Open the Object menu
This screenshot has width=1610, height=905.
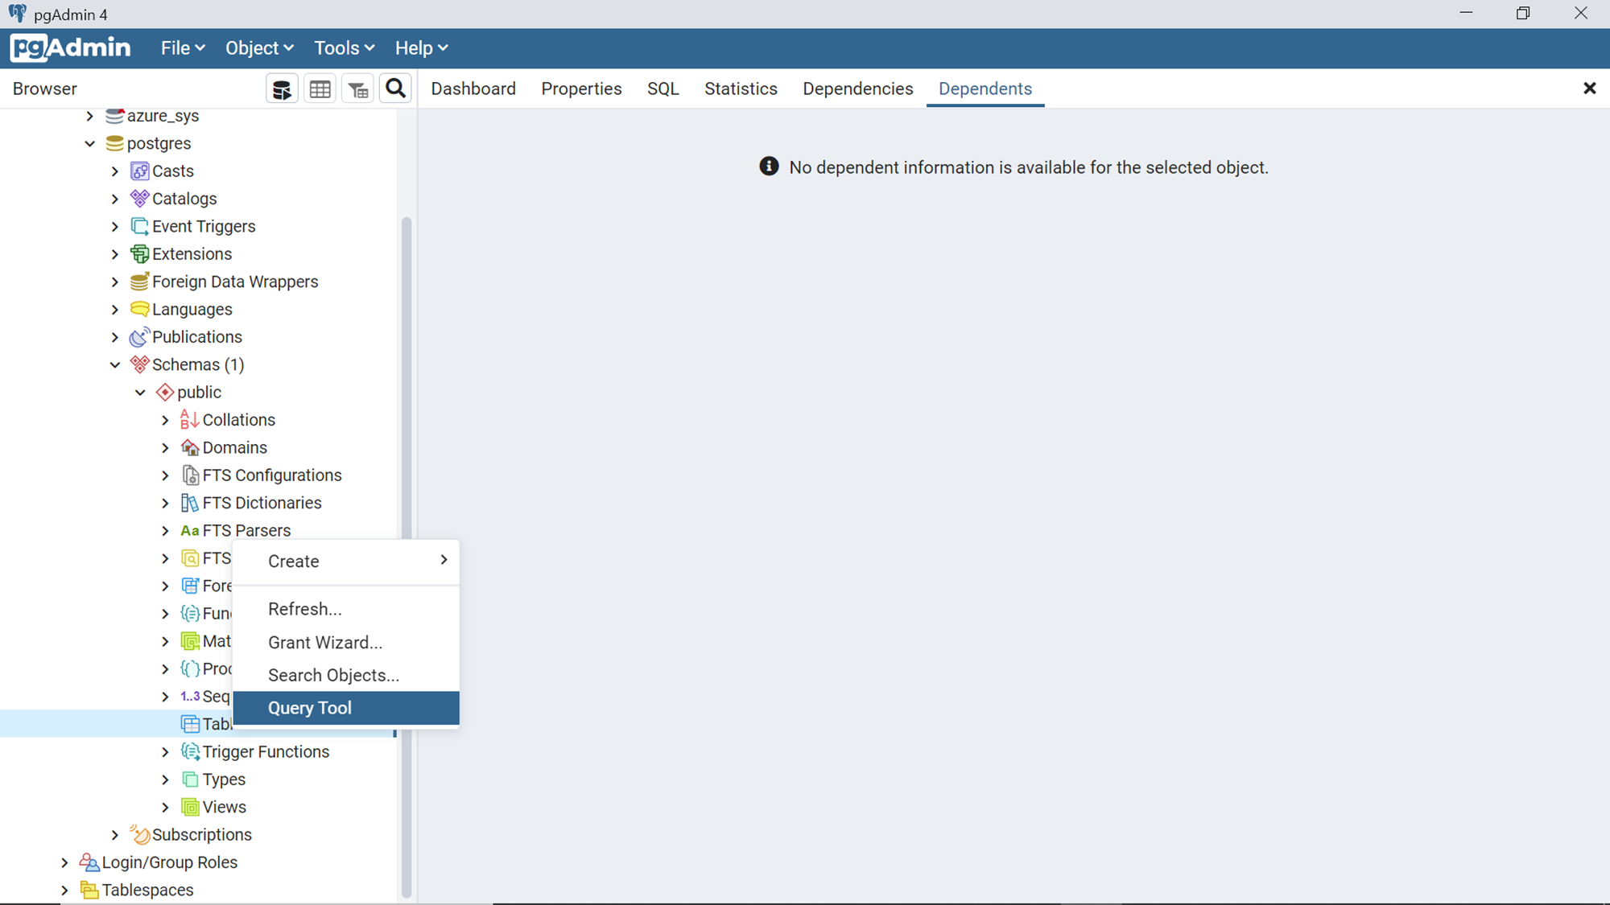[x=258, y=48]
